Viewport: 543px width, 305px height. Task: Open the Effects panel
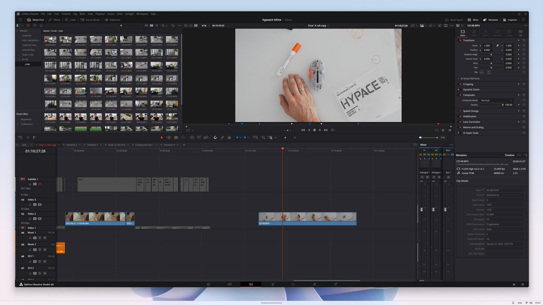pyautogui.click(x=55, y=20)
